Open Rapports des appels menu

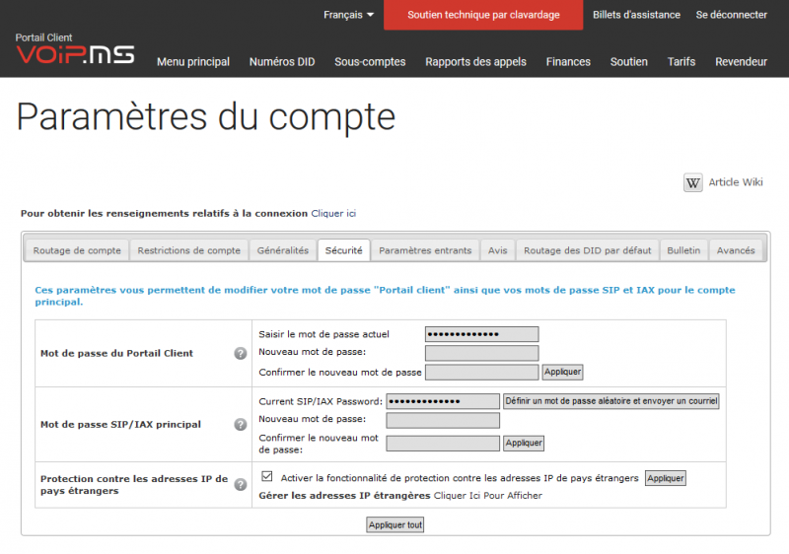(475, 62)
